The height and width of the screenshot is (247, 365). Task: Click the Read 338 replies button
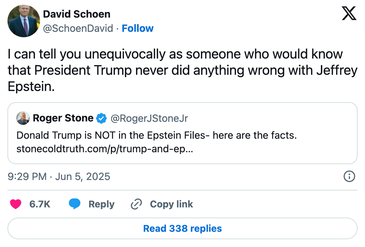[182, 228]
